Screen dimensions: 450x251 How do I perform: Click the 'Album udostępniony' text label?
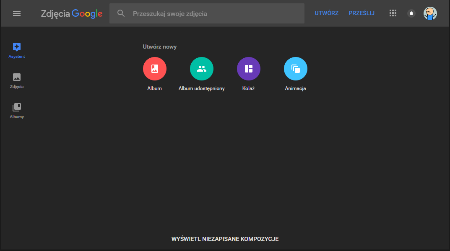click(202, 89)
